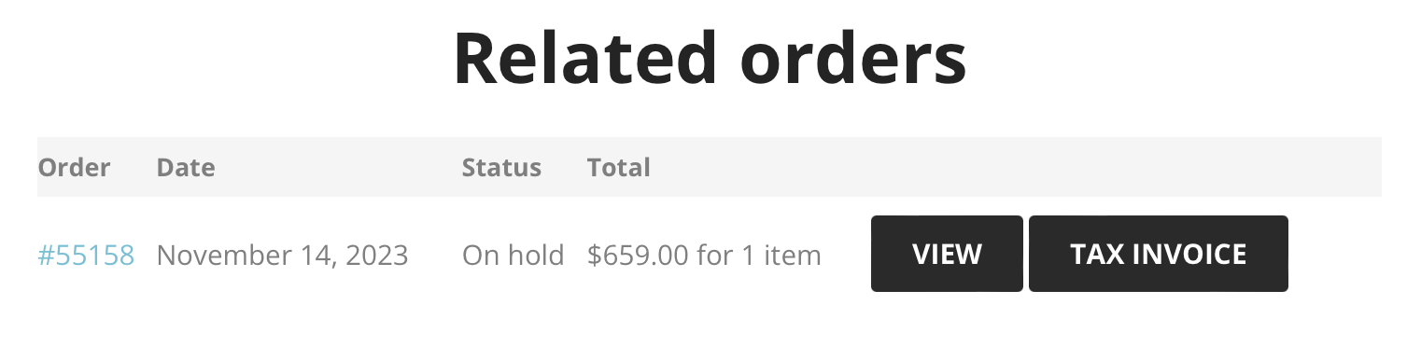Follow the blue order number link

click(x=86, y=255)
